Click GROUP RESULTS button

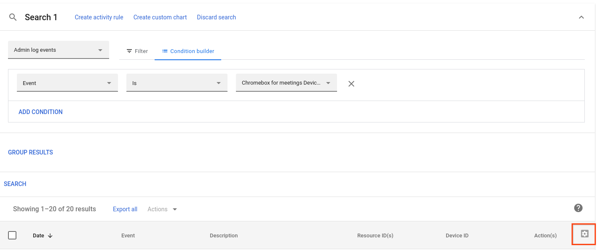point(30,152)
